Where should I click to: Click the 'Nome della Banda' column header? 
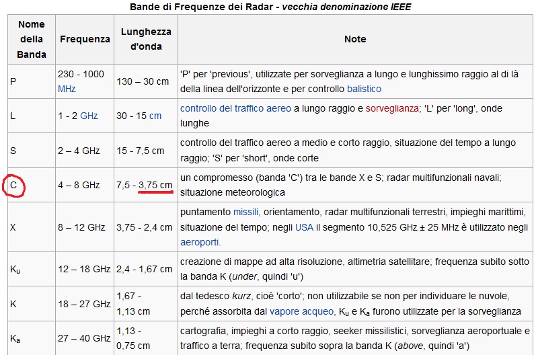[32, 39]
